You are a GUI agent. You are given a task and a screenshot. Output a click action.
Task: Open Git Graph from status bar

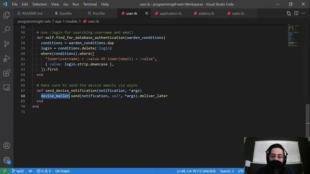click(x=62, y=171)
